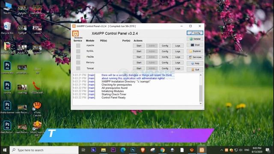Open Config for Mercury

pyautogui.click(x=165, y=62)
